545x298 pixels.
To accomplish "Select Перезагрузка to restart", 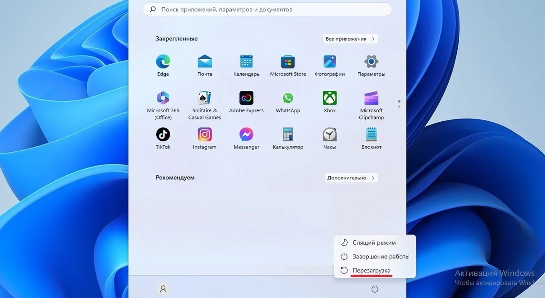I will coord(375,270).
